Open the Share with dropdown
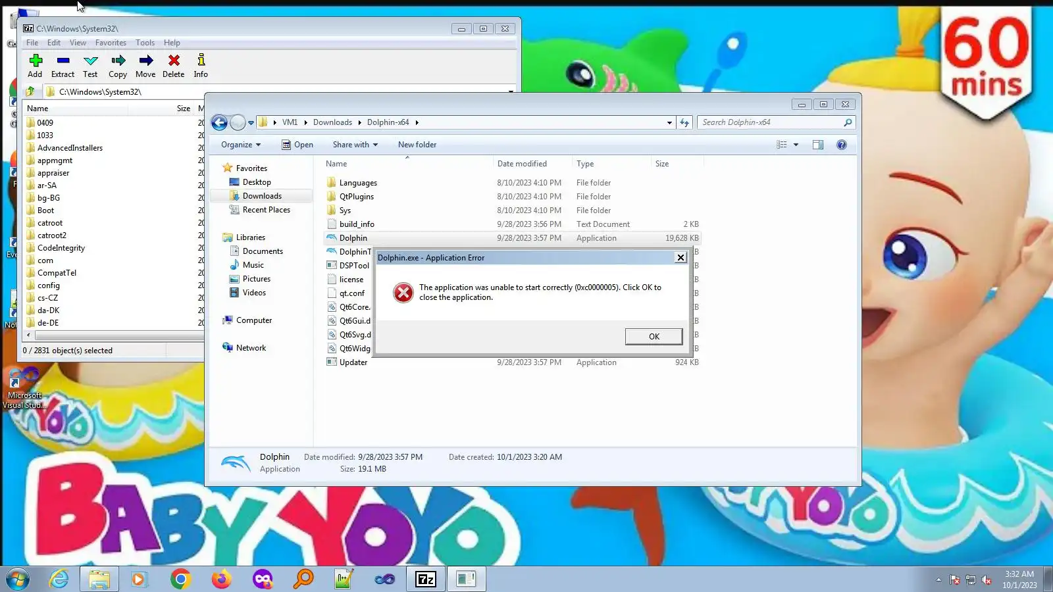1053x592 pixels. pyautogui.click(x=355, y=145)
